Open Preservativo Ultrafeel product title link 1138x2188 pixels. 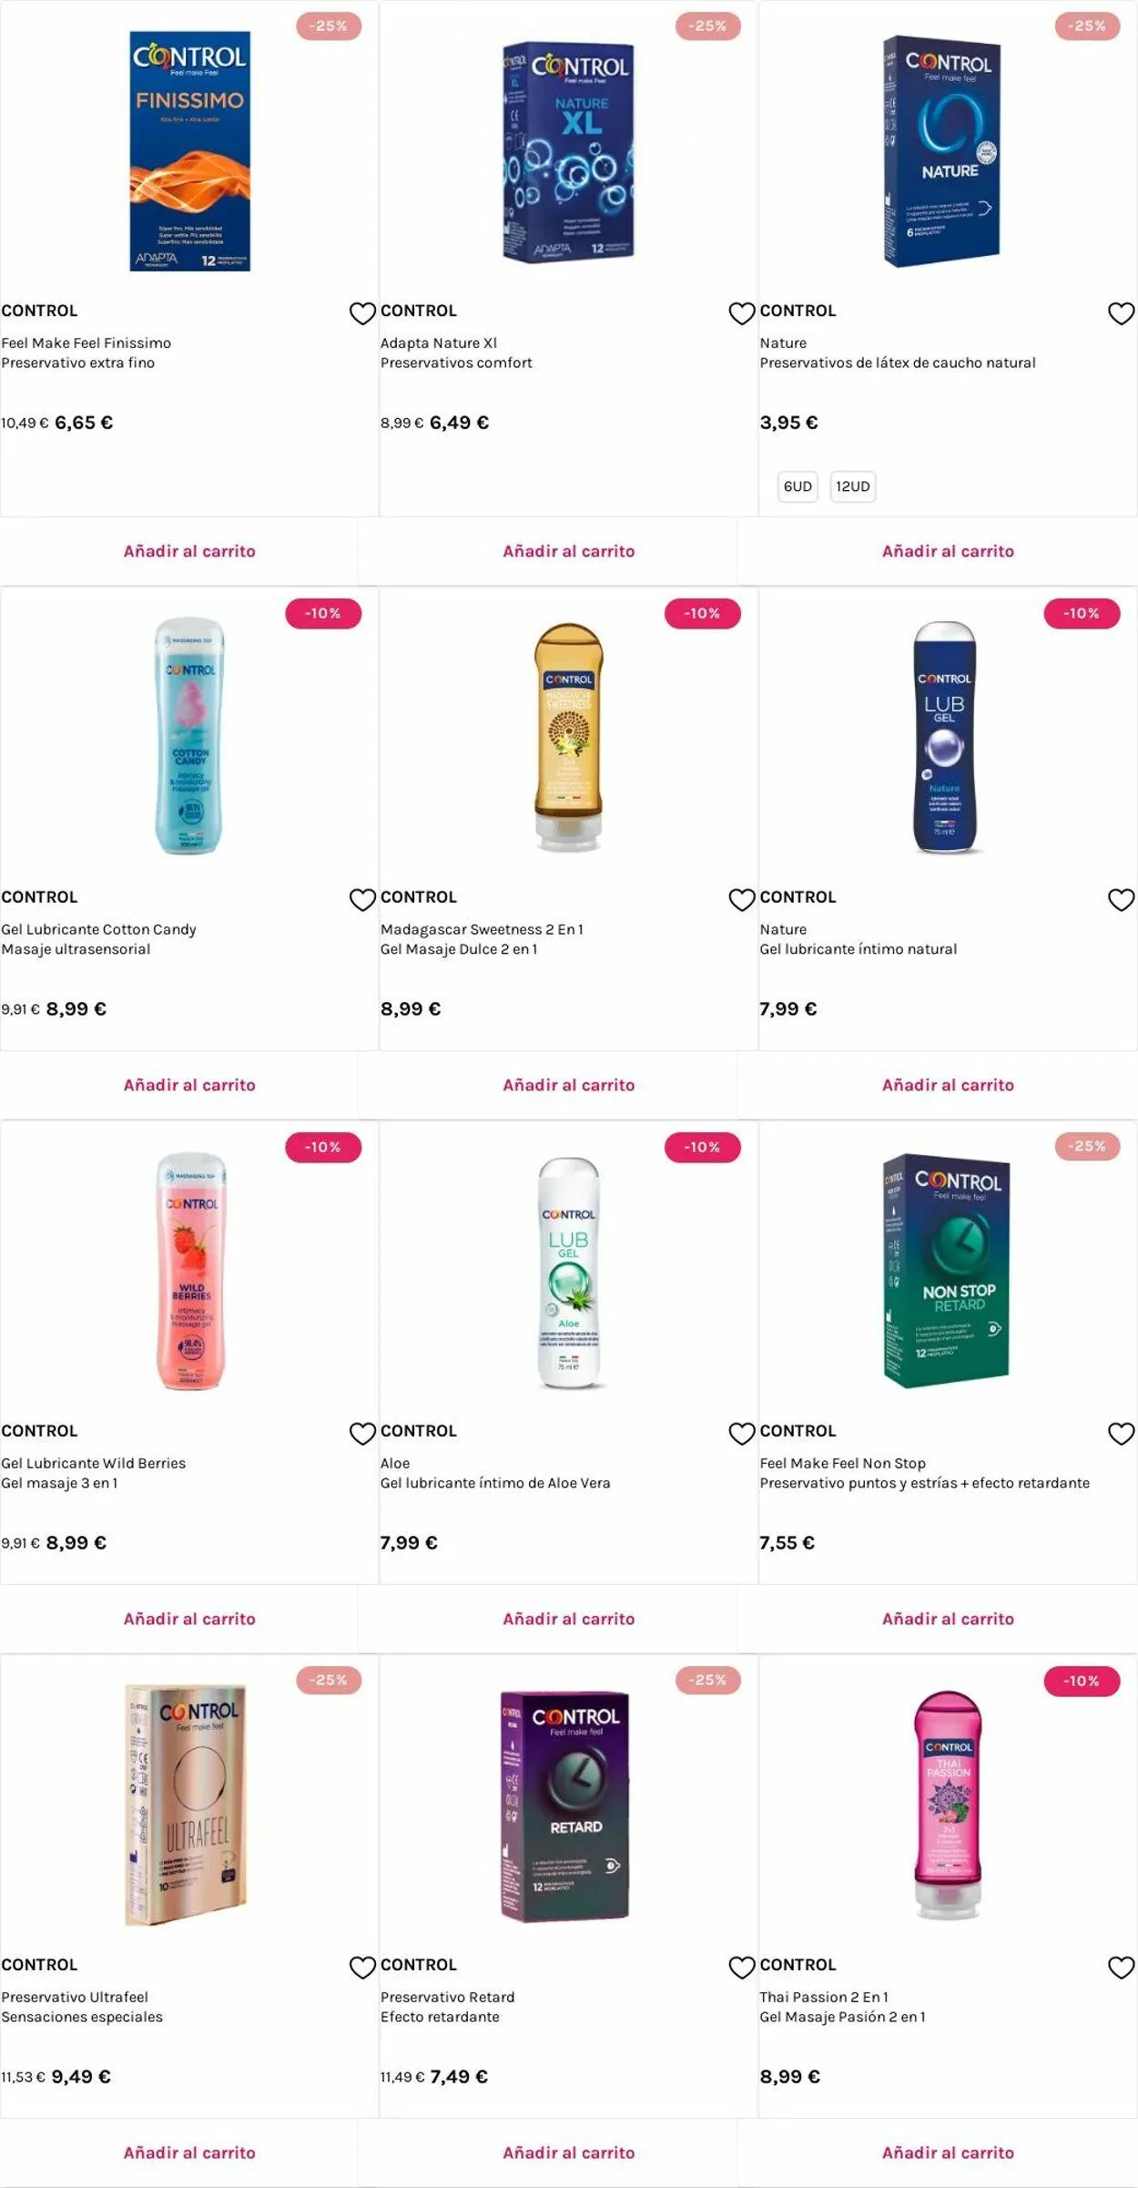(75, 1997)
